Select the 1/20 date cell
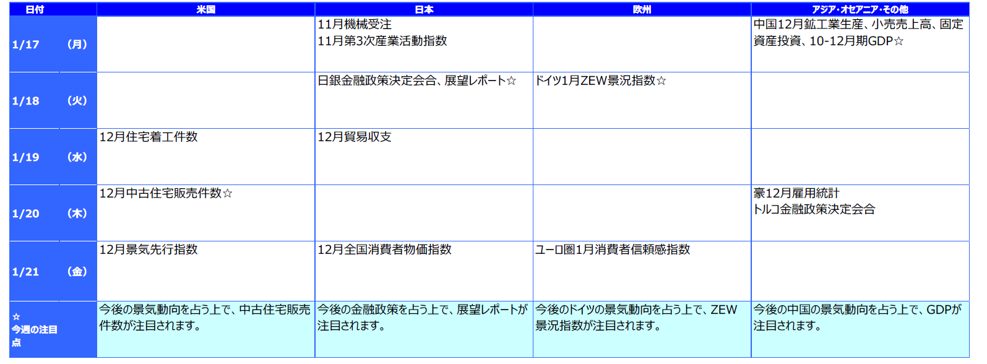This screenshot has width=987, height=364. [x=26, y=214]
